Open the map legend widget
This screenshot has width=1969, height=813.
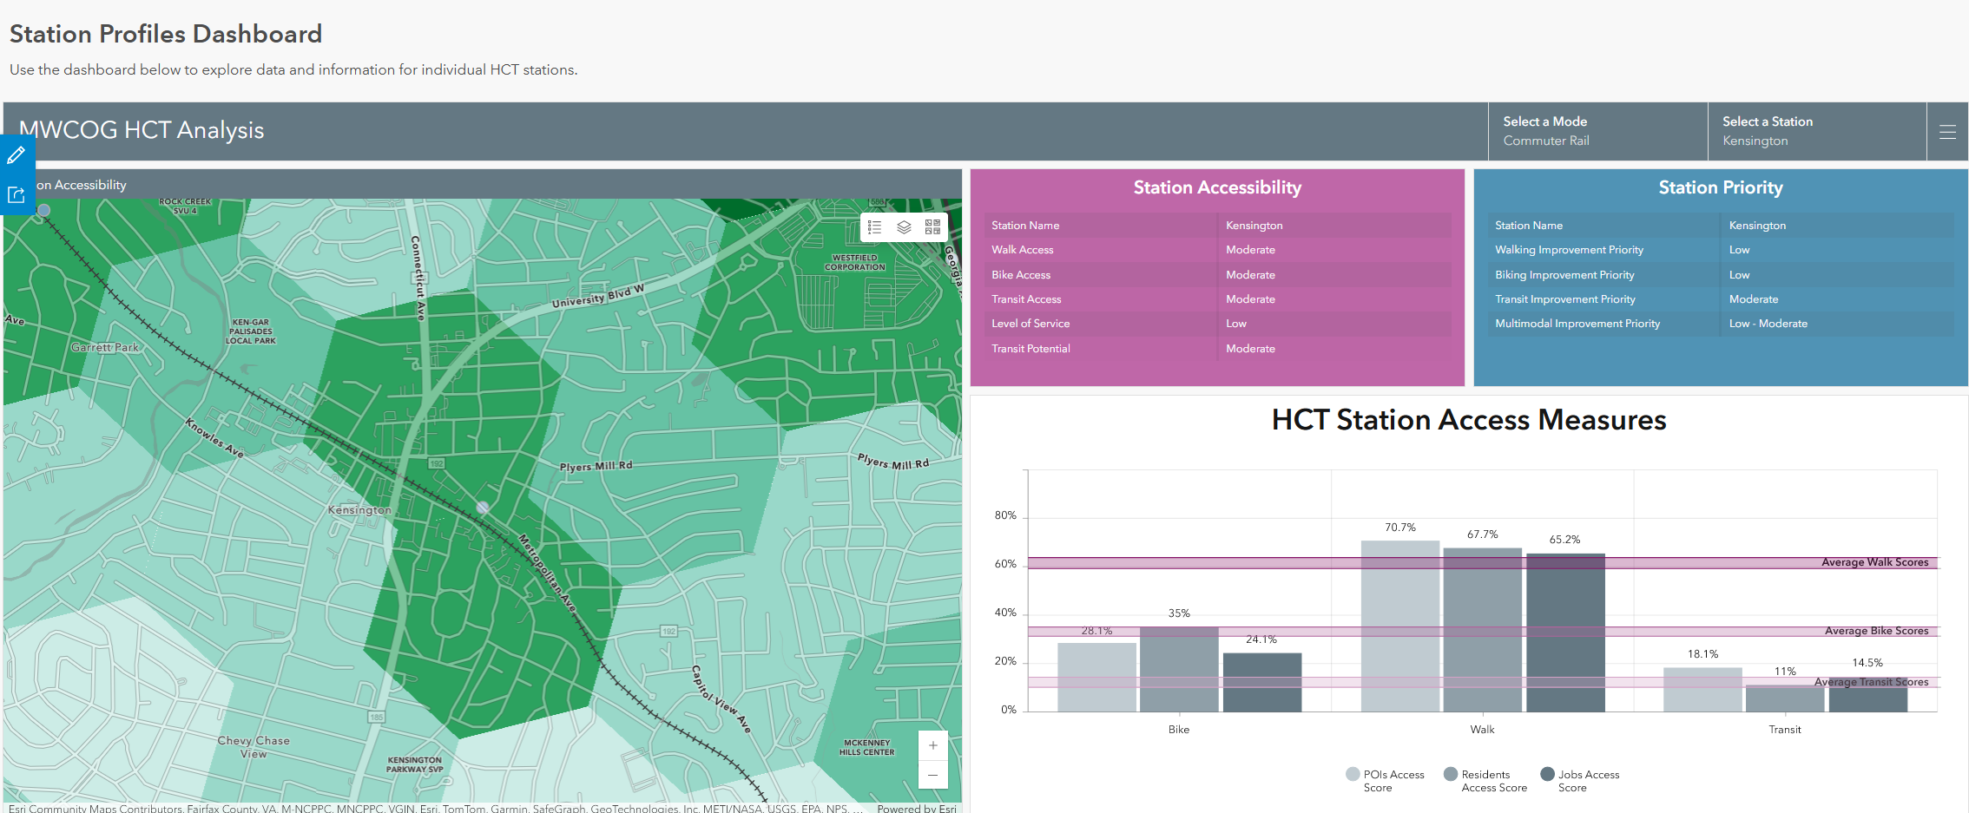point(874,227)
